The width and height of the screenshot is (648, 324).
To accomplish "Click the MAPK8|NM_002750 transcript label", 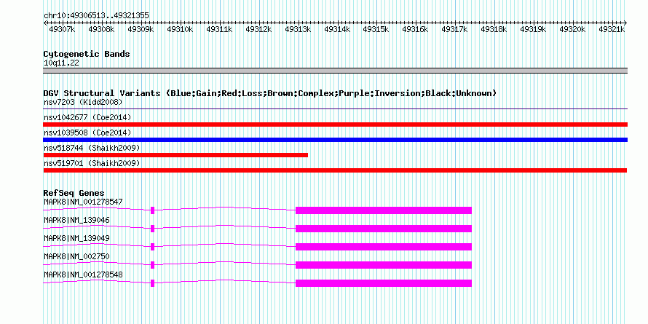I will pyautogui.click(x=77, y=256).
